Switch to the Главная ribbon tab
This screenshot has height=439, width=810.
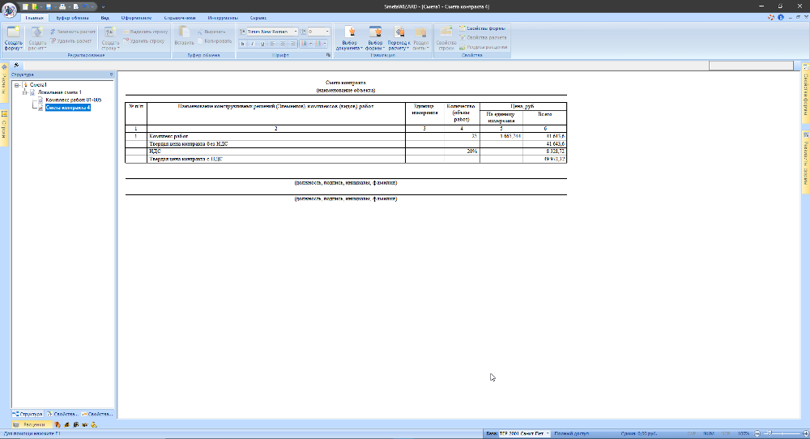pos(34,18)
